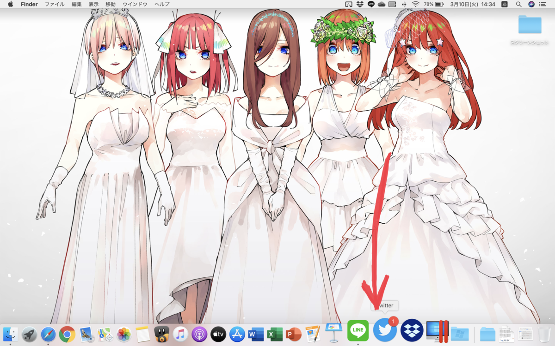The width and height of the screenshot is (555, 346).
Task: Open the ヘルプ menu
Action: tap(162, 4)
